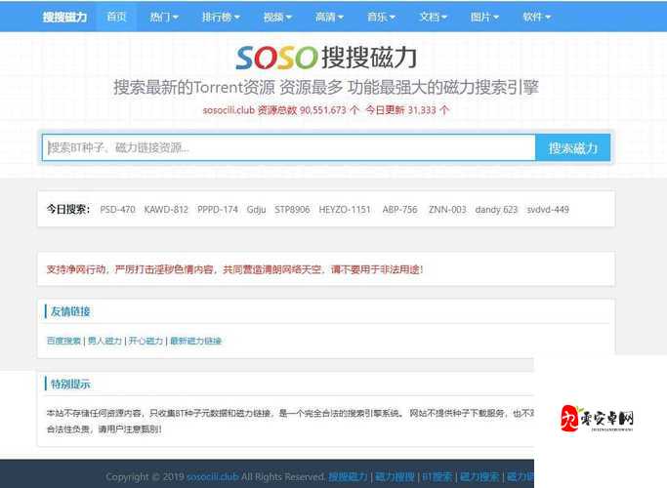Open the 最新磁力链接 friendly link
Image resolution: width=667 pixels, height=488 pixels.
pyautogui.click(x=195, y=341)
